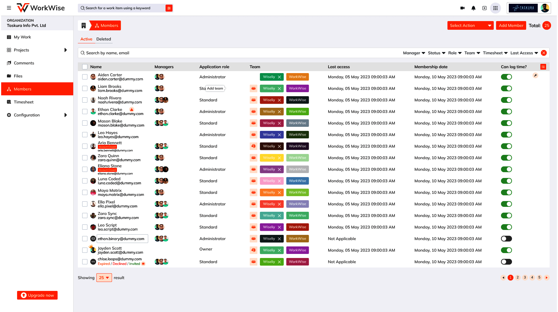Open the apps grid launcher
The width and height of the screenshot is (558, 312).
click(x=495, y=8)
